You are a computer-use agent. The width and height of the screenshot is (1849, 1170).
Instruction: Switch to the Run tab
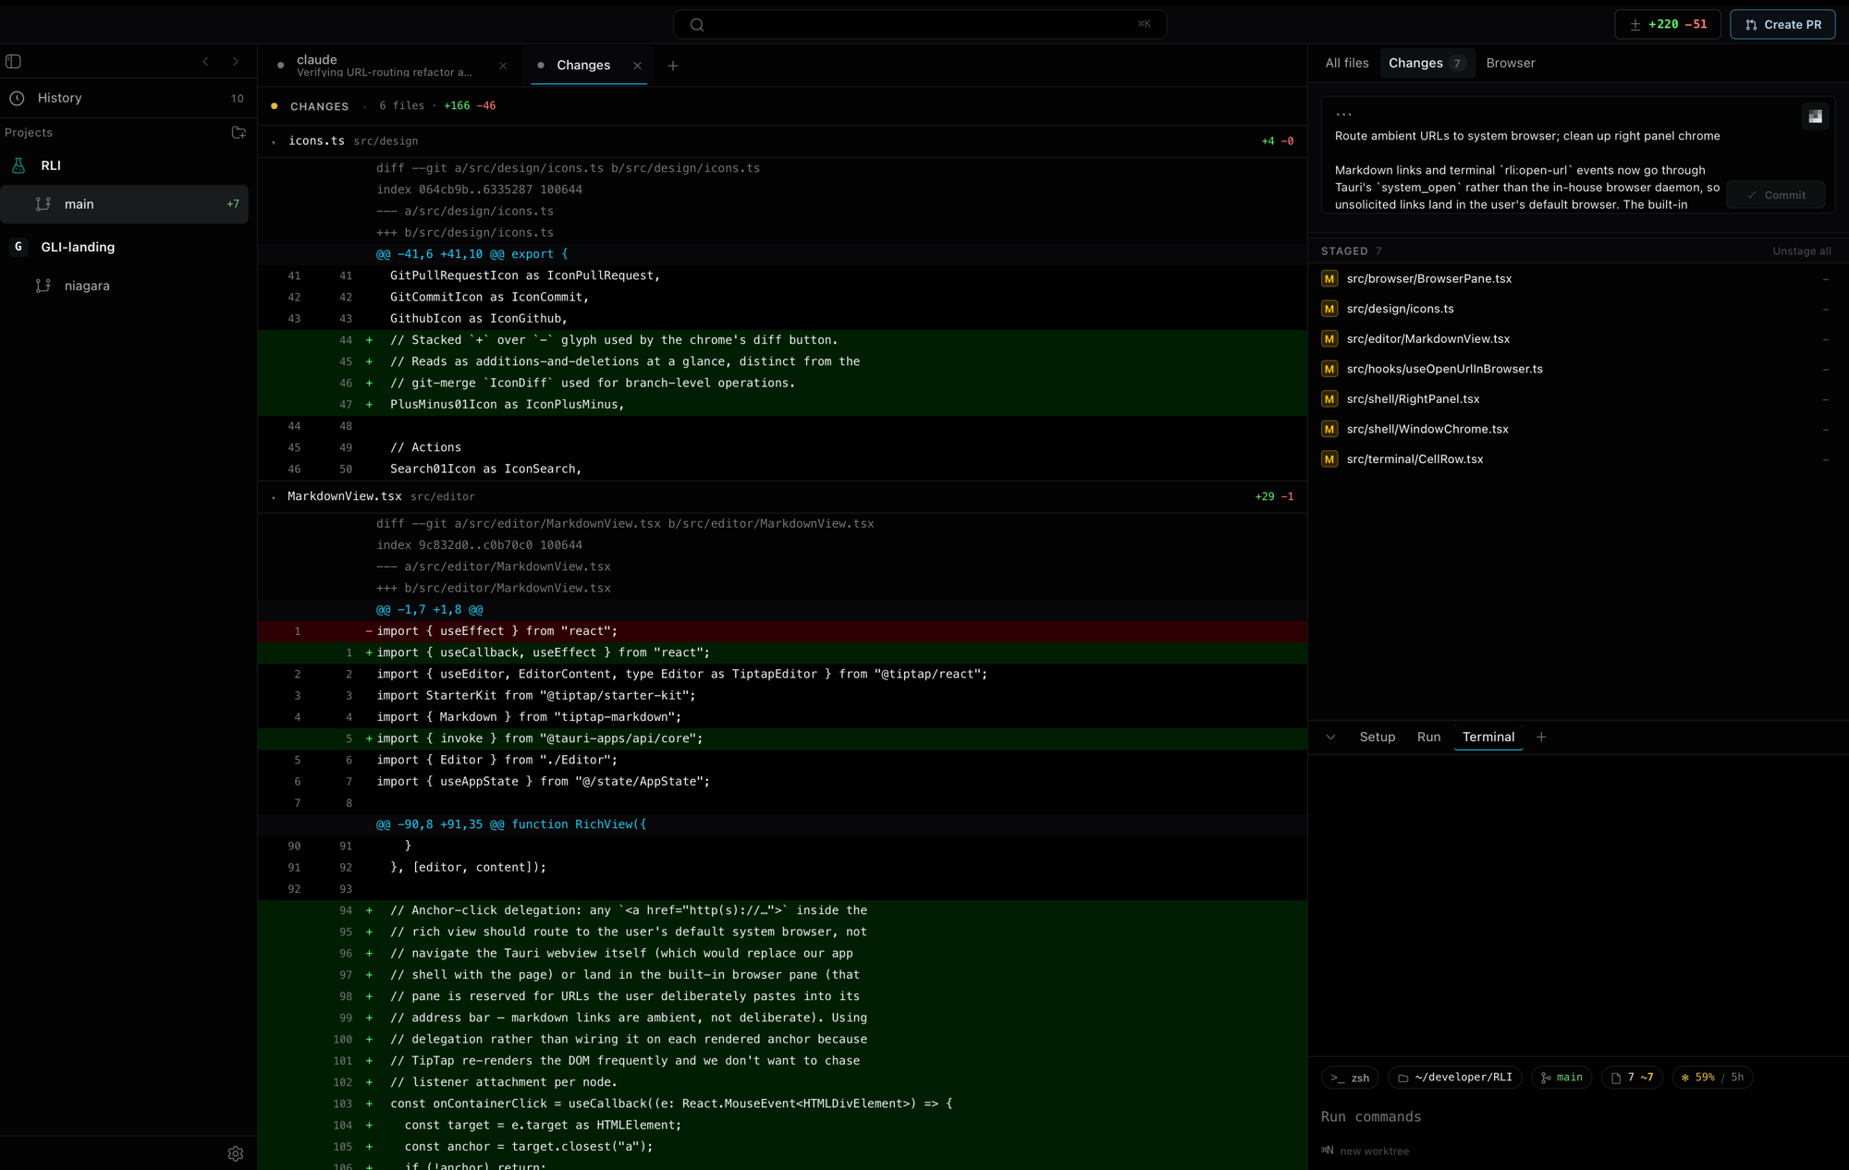[x=1428, y=737]
